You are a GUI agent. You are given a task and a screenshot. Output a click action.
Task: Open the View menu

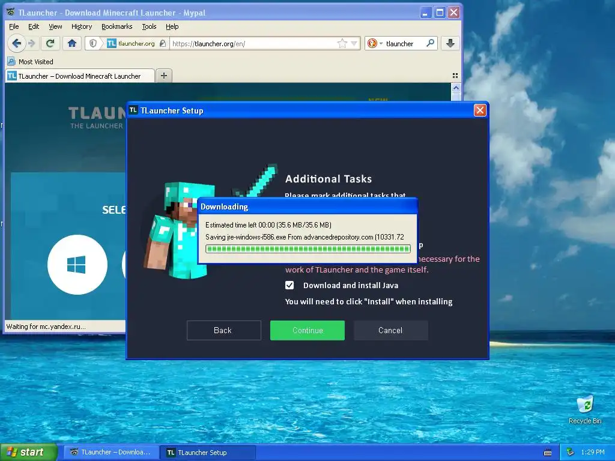coord(55,26)
